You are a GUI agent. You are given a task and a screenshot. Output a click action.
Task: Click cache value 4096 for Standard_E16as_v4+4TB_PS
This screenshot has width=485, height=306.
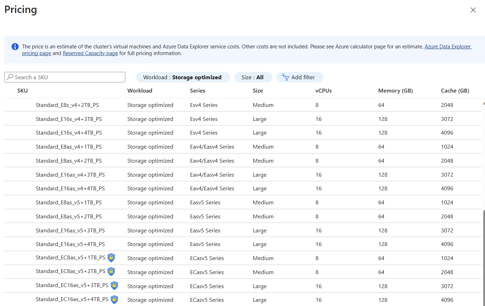point(447,188)
